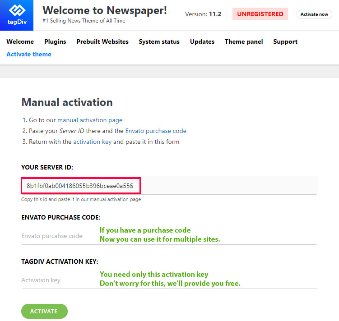Viewport: 339px width, 321px height.
Task: Click the tagDiv logo icon
Action: pos(17,15)
